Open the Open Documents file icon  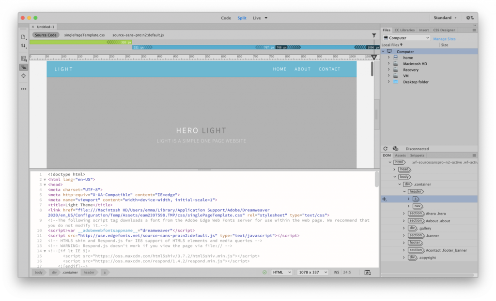pos(23,37)
